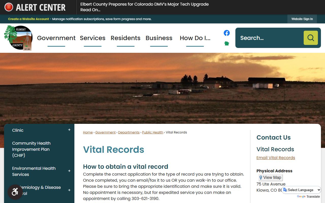Screen dimensions: 325x203
Task: Open the accessibility wheelchair widget
Action: (15, 192)
